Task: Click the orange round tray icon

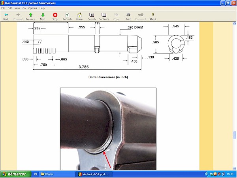Action: pyautogui.click(x=215, y=174)
